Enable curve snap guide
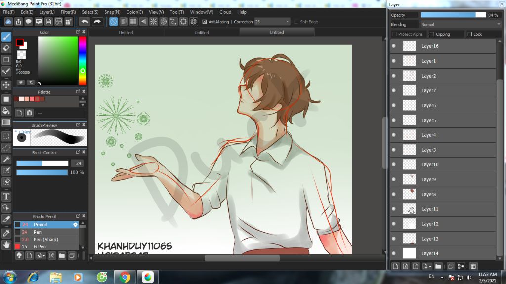This screenshot has height=284, width=506. point(173,22)
